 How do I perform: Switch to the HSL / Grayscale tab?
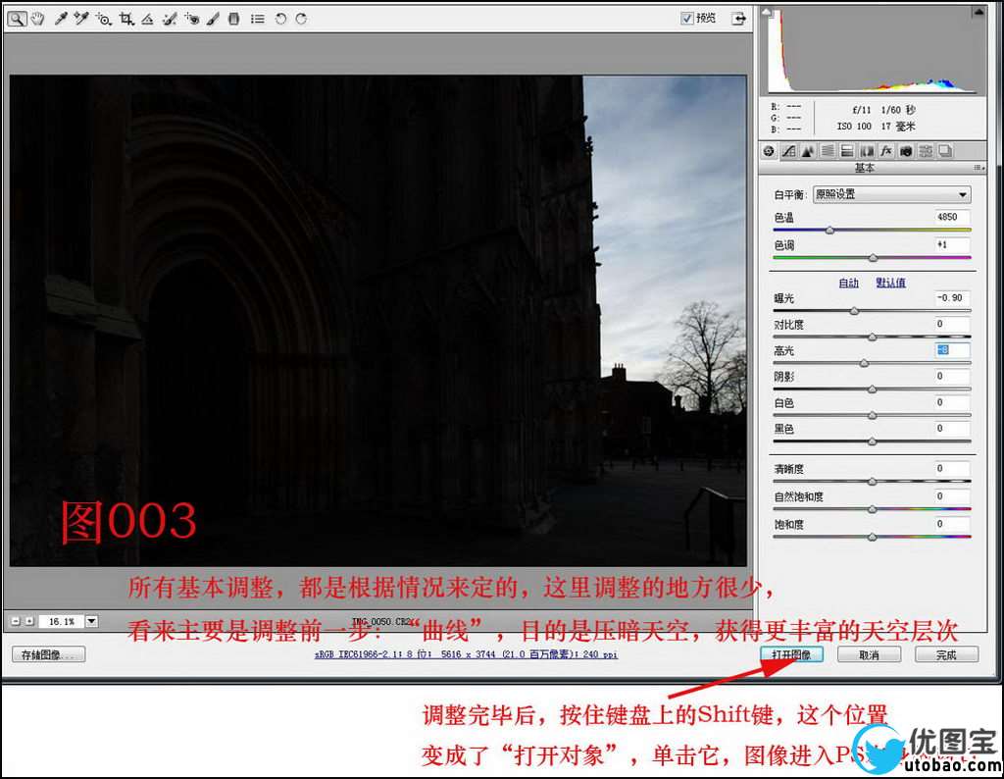pos(828,151)
